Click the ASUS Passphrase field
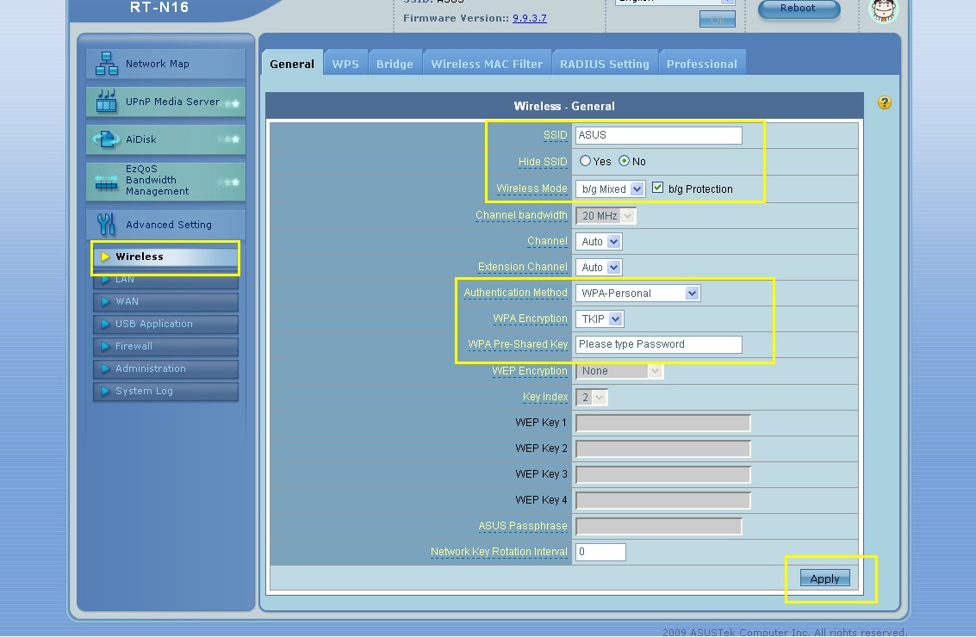The height and width of the screenshot is (637, 976). pyautogui.click(x=658, y=526)
